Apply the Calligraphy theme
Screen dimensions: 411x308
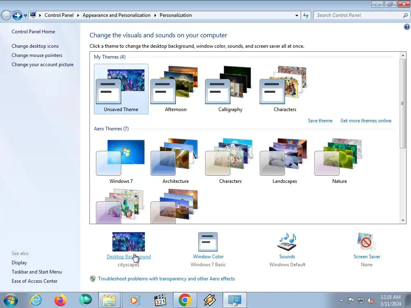[x=230, y=89]
